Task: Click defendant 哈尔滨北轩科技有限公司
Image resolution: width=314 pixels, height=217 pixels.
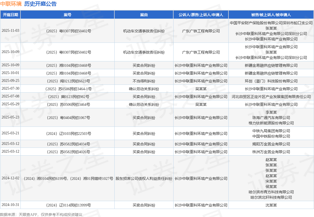Action: pos(271,197)
